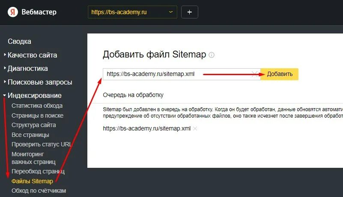This screenshot has height=197, width=343.
Task: Click Очередь на обработку heading
Action: [133, 95]
